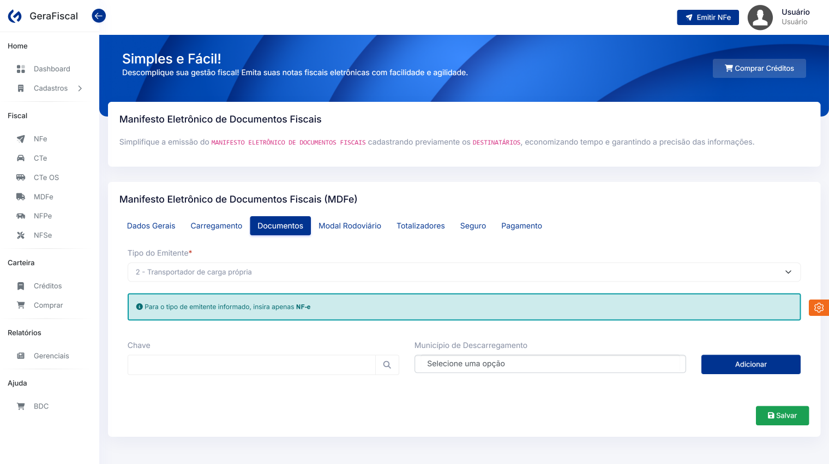Click the MDFe truck icon

21,197
